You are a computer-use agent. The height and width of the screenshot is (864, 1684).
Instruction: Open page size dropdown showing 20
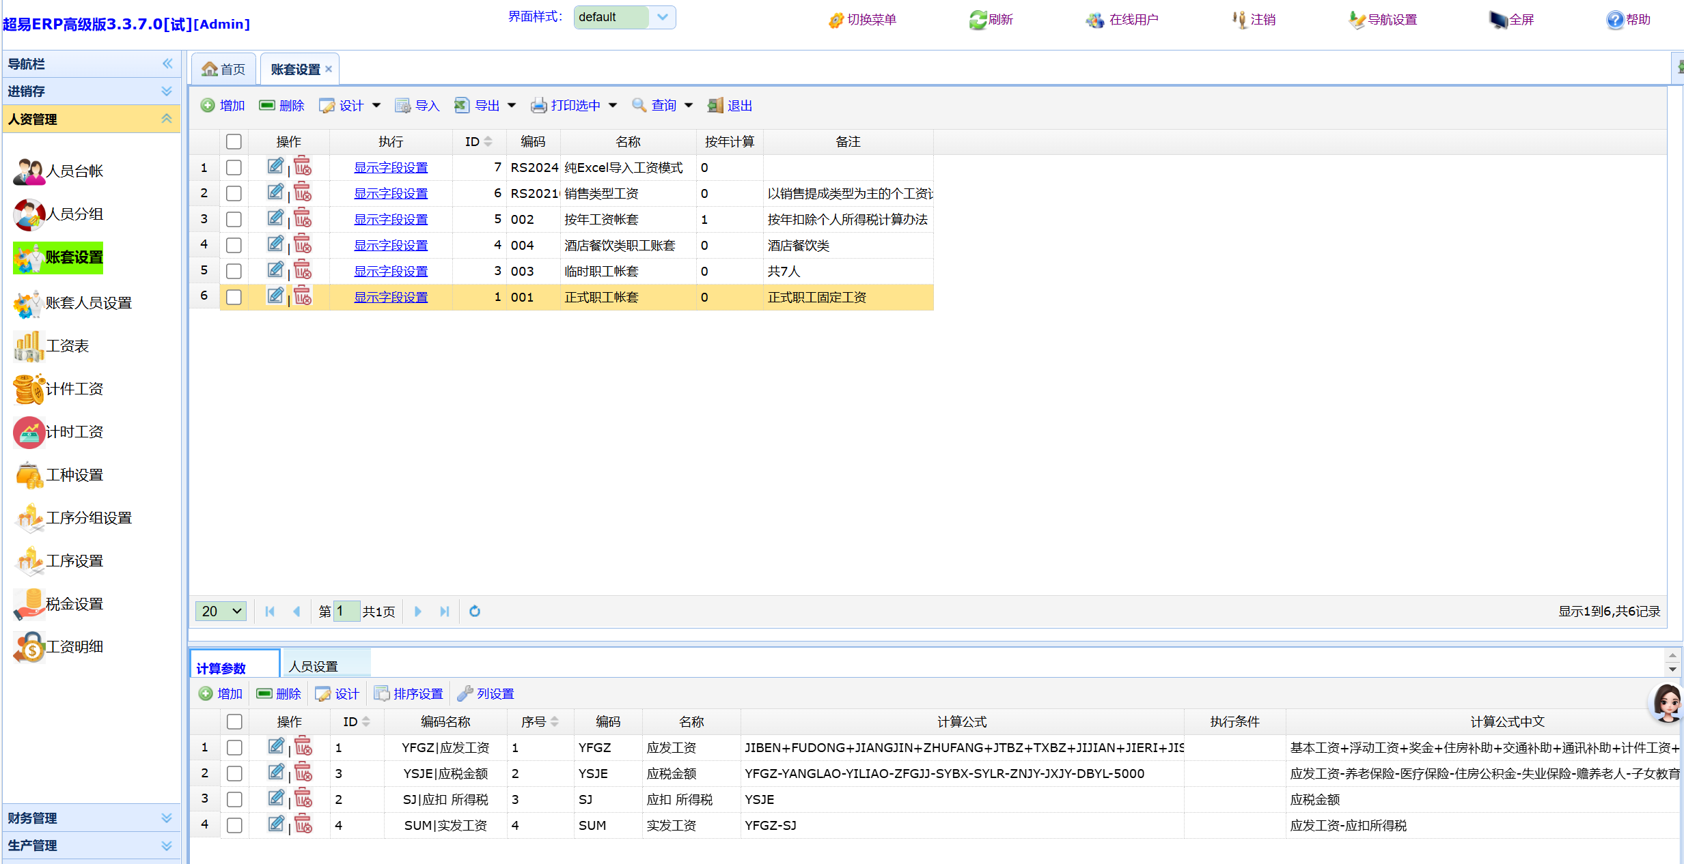pos(221,611)
